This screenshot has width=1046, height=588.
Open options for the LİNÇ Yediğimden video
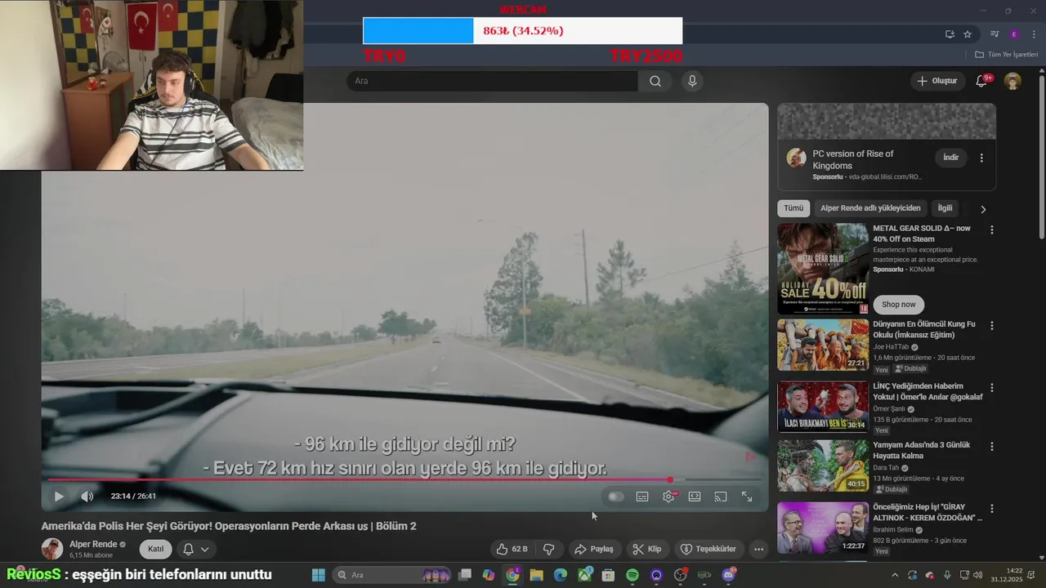[x=992, y=388]
